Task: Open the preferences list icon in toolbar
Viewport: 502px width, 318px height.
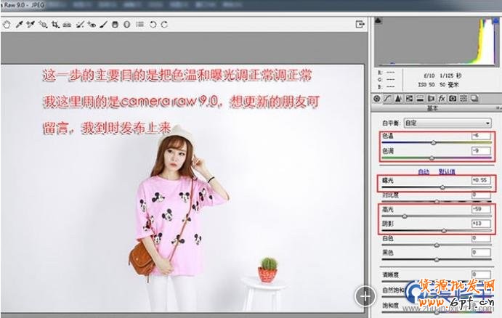Action: 139,24
